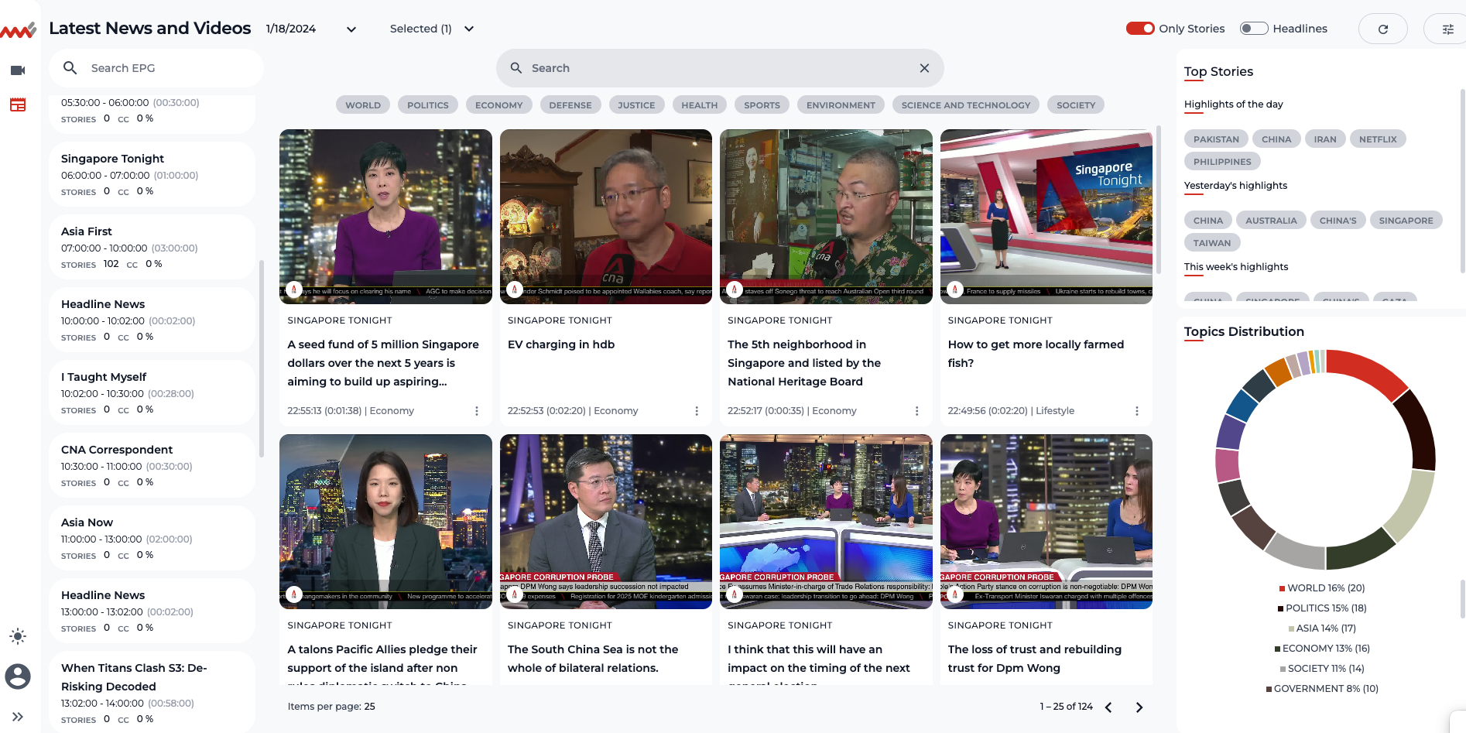Expand the sidebar with double chevron icon
This screenshot has height=733, width=1466.
[18, 717]
